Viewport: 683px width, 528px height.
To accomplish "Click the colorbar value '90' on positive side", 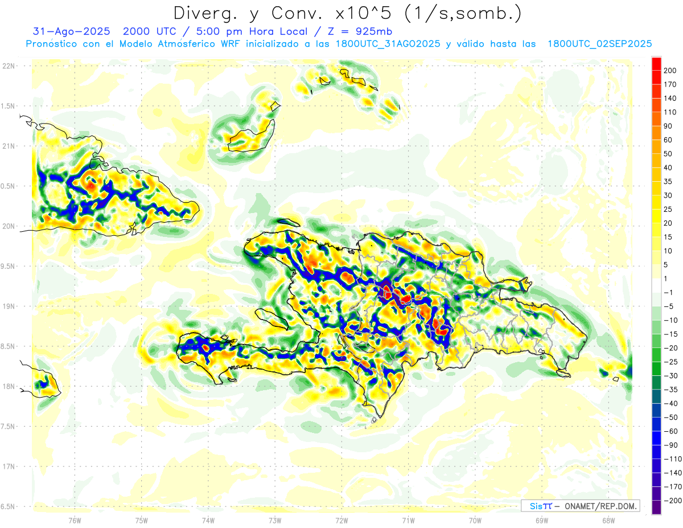I will [669, 126].
